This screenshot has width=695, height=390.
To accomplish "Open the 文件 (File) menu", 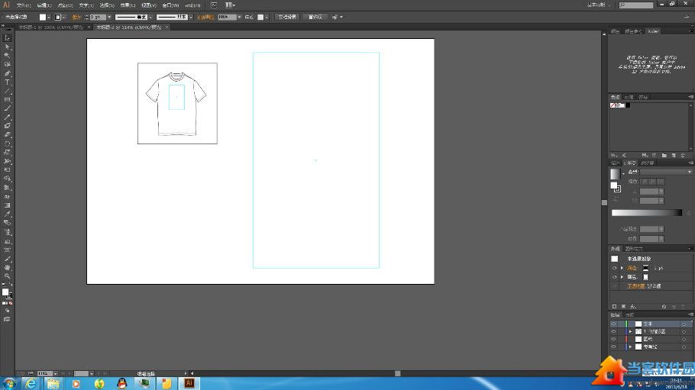I will pyautogui.click(x=24, y=5).
